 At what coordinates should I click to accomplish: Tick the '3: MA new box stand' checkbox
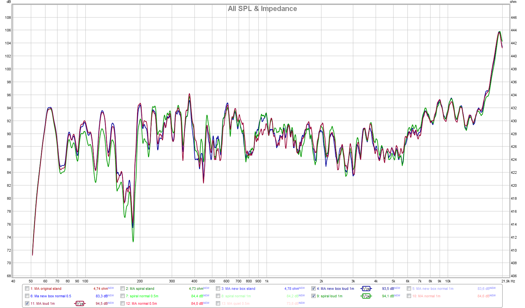tap(218, 289)
